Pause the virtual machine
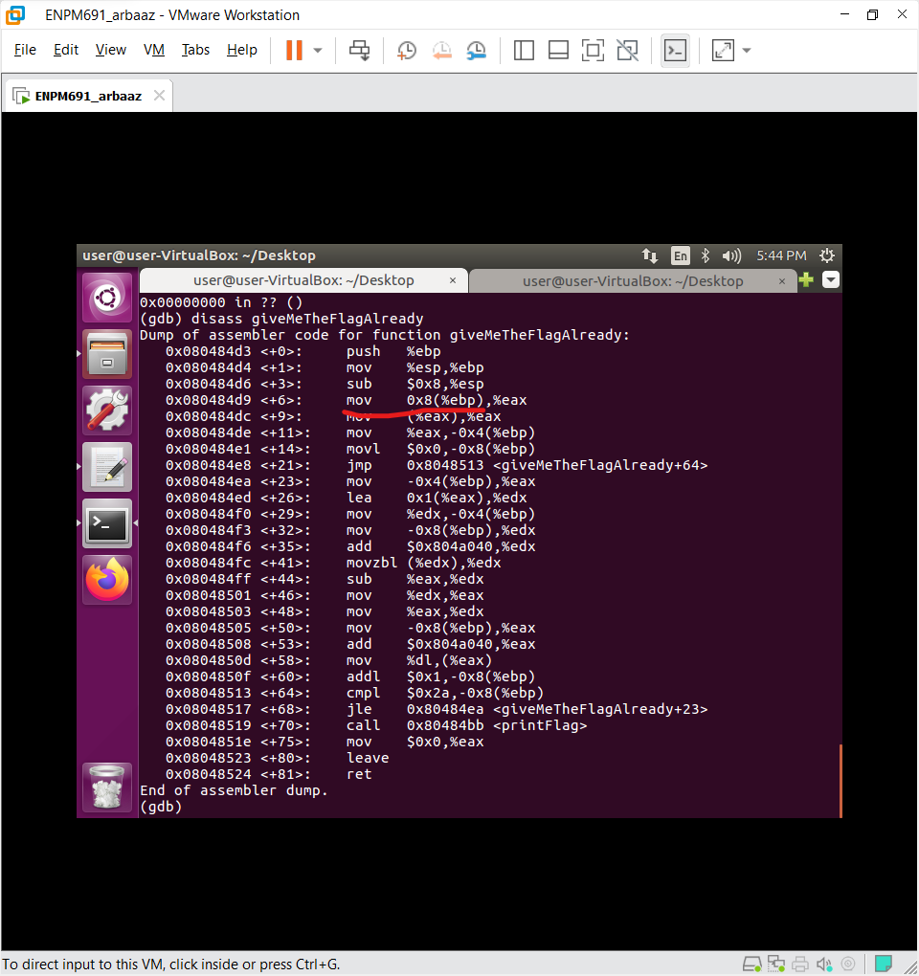Screen dimensions: 919x976 point(294,51)
